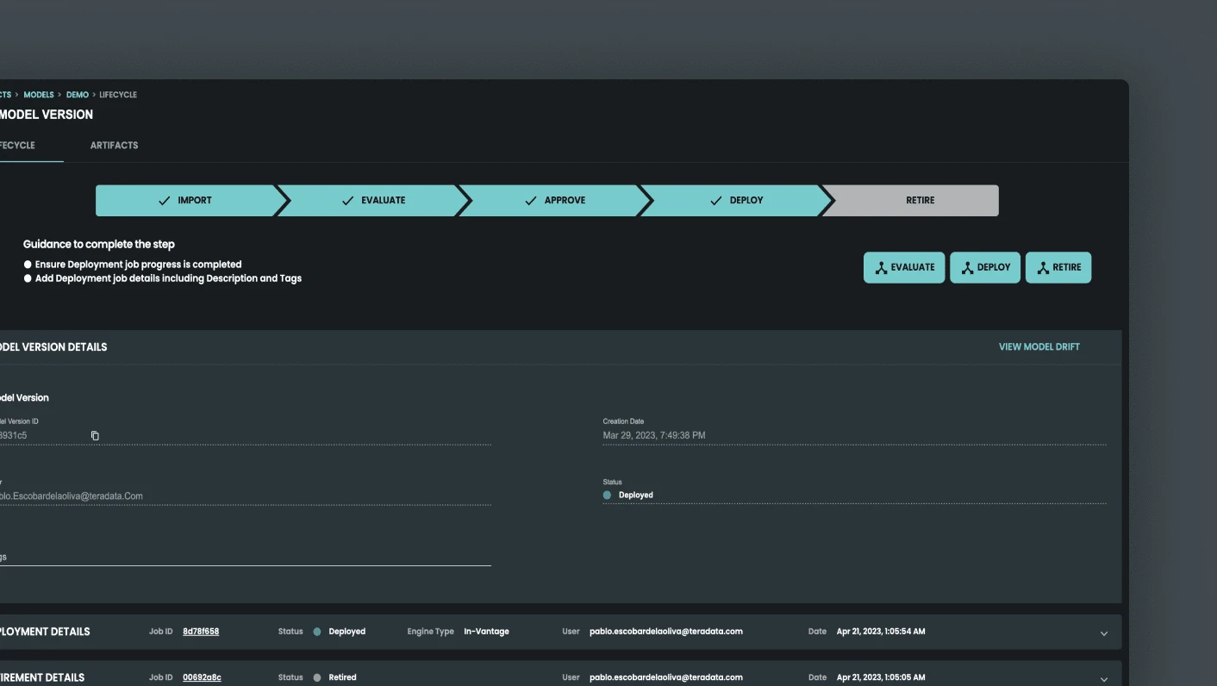Switch to the Lifecycle tab

point(17,146)
